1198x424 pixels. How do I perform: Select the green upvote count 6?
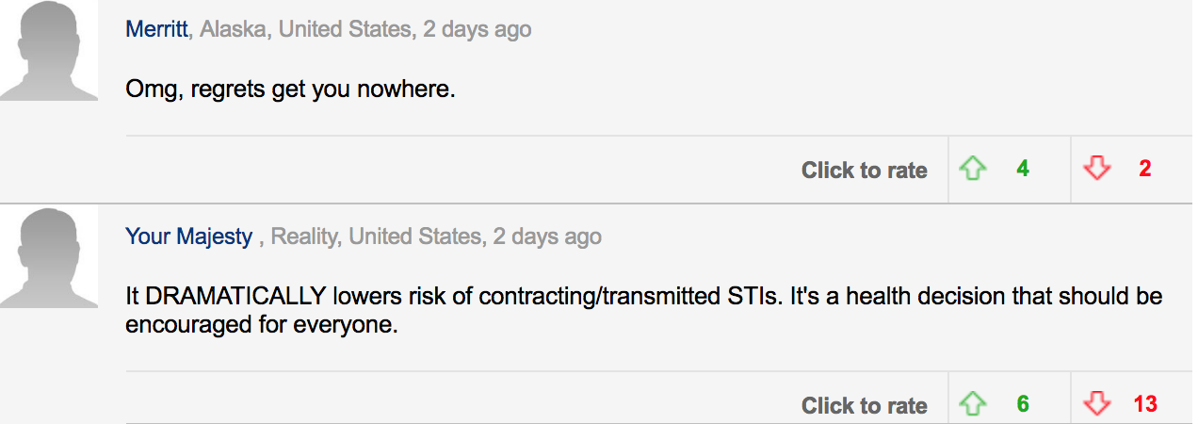pos(1023,405)
